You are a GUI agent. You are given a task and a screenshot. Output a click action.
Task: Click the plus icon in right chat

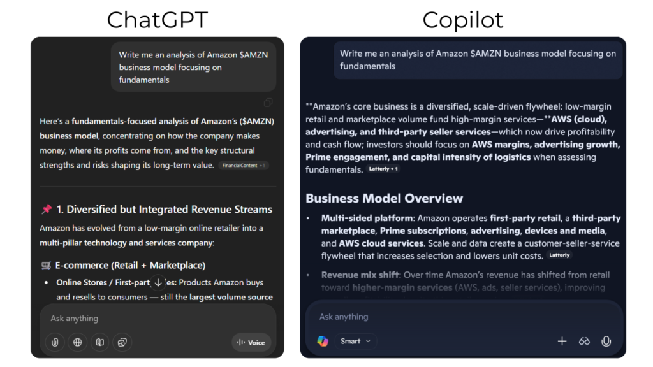[562, 341]
